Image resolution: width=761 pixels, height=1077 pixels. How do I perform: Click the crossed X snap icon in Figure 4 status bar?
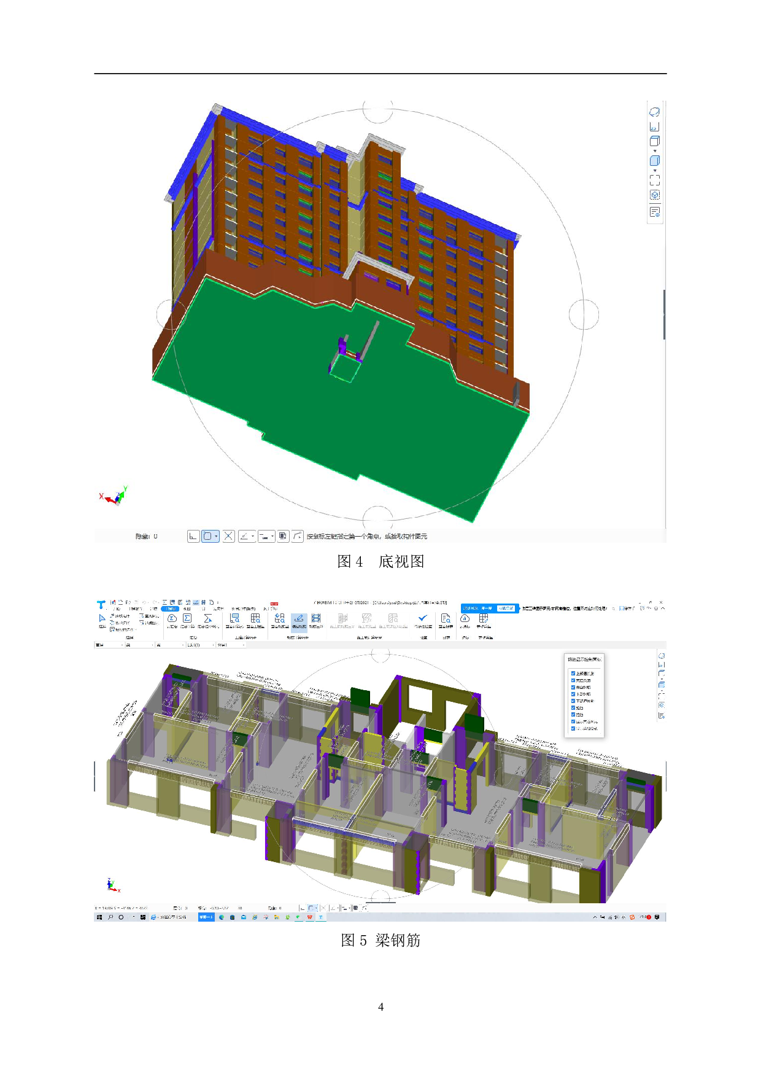[x=228, y=536]
